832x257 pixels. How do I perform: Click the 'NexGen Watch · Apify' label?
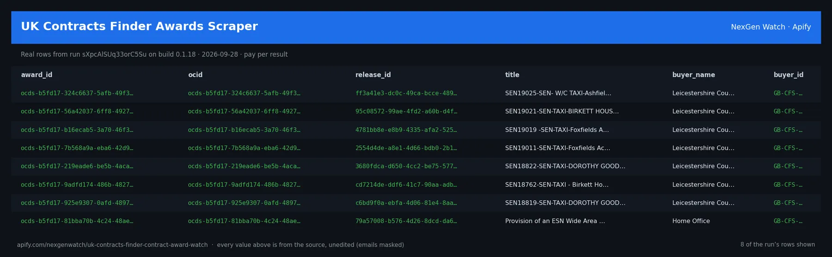click(771, 27)
